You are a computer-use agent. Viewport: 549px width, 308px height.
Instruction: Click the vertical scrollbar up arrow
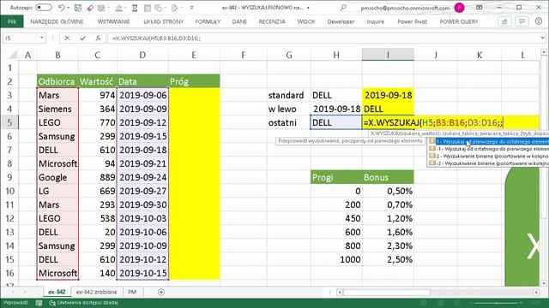coord(544,52)
